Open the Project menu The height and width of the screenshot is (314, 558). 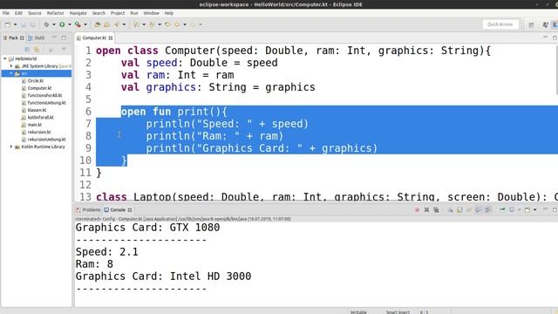click(118, 13)
